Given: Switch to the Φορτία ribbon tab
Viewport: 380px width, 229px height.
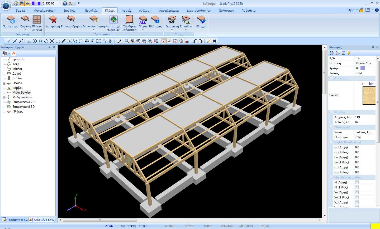Looking at the screenshot, I should coord(126,11).
